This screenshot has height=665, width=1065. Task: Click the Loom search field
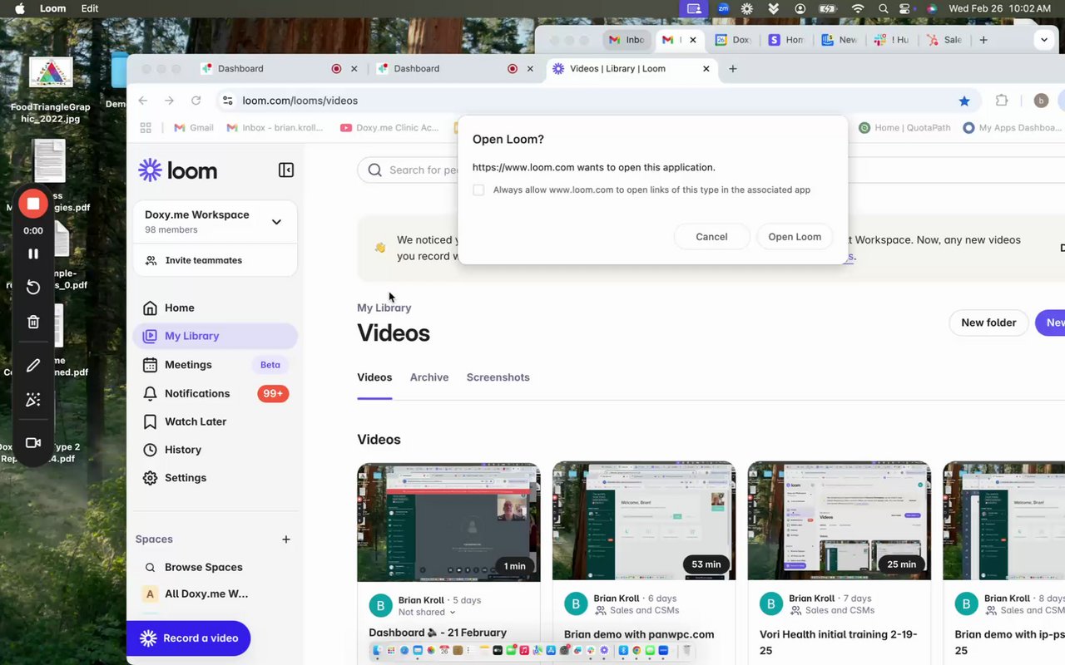408,170
